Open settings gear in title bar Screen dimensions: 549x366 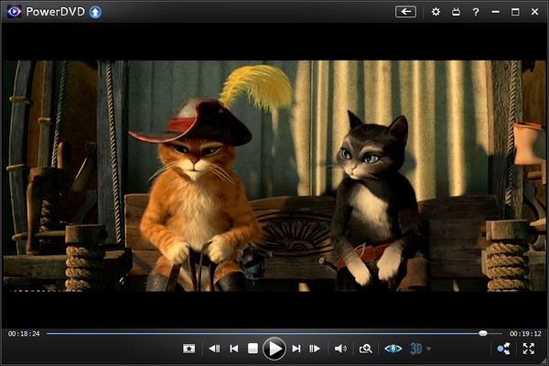click(436, 12)
